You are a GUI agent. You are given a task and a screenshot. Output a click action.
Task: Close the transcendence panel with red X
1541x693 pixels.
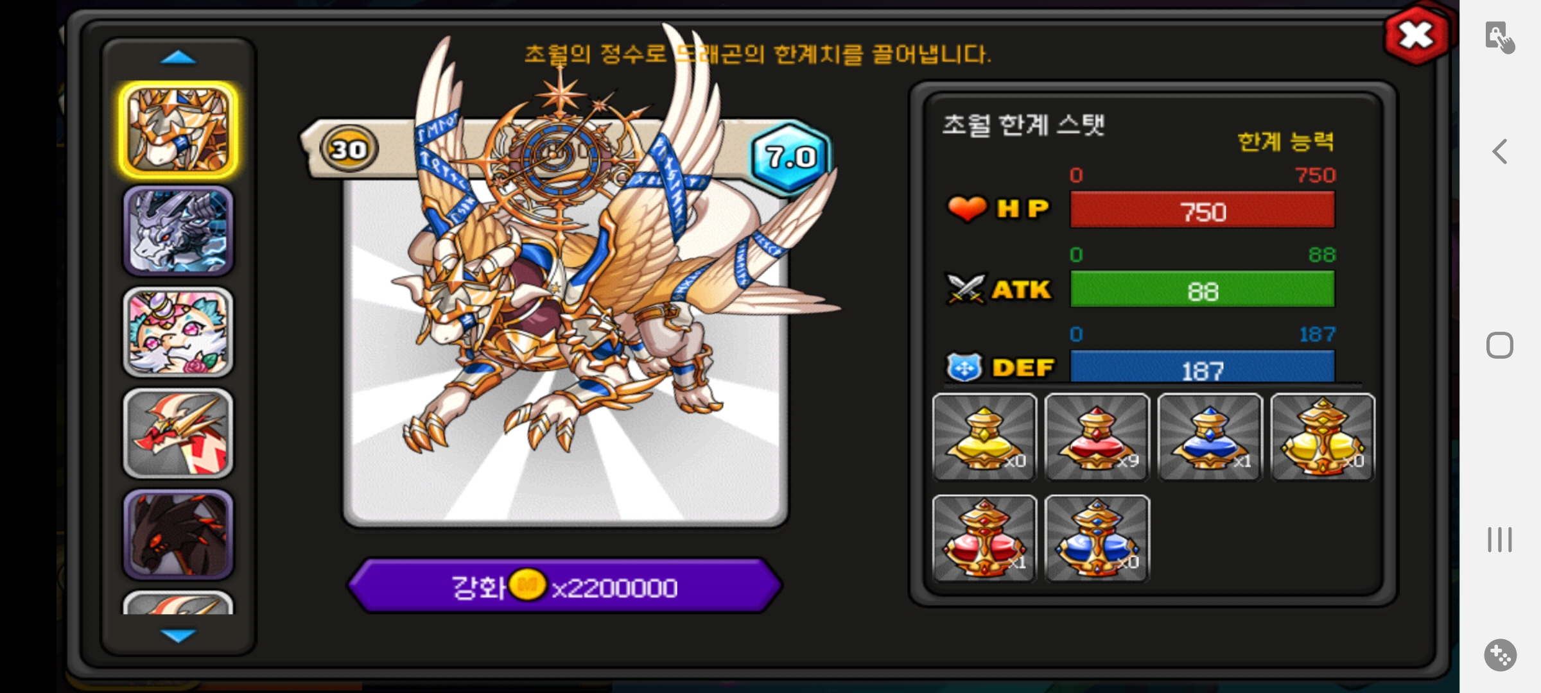pos(1417,35)
